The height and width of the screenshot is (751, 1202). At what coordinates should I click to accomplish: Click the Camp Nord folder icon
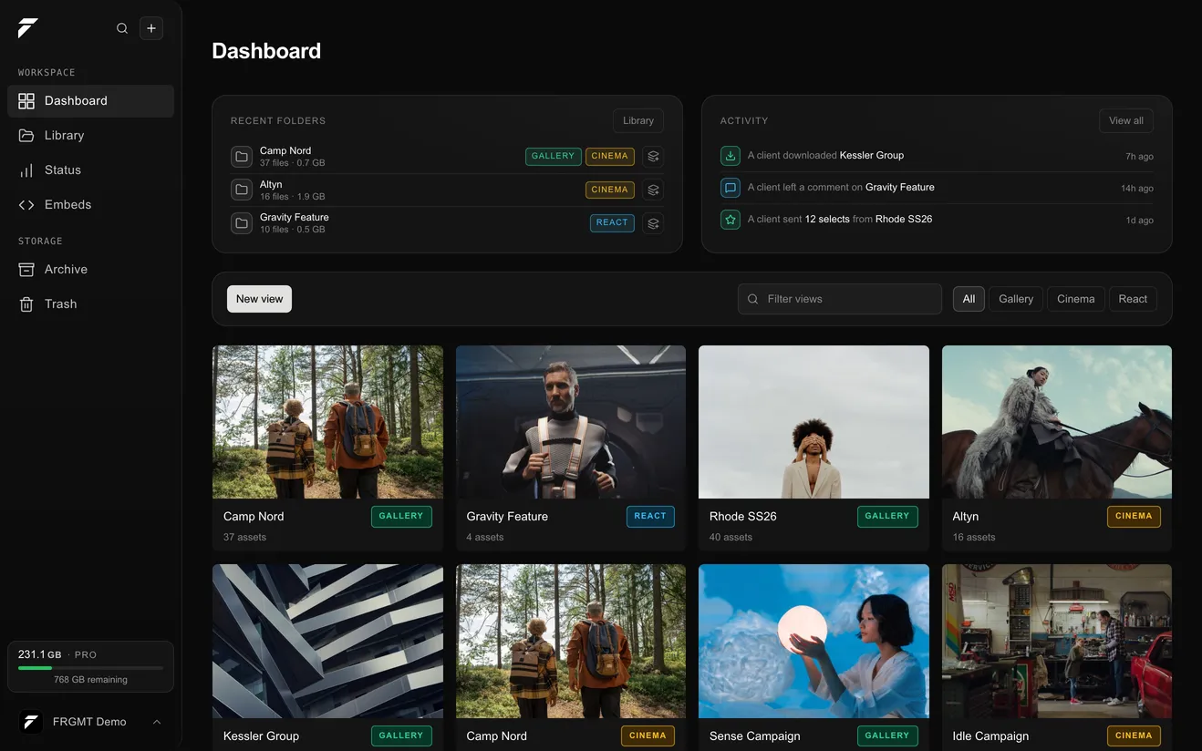pos(242,157)
